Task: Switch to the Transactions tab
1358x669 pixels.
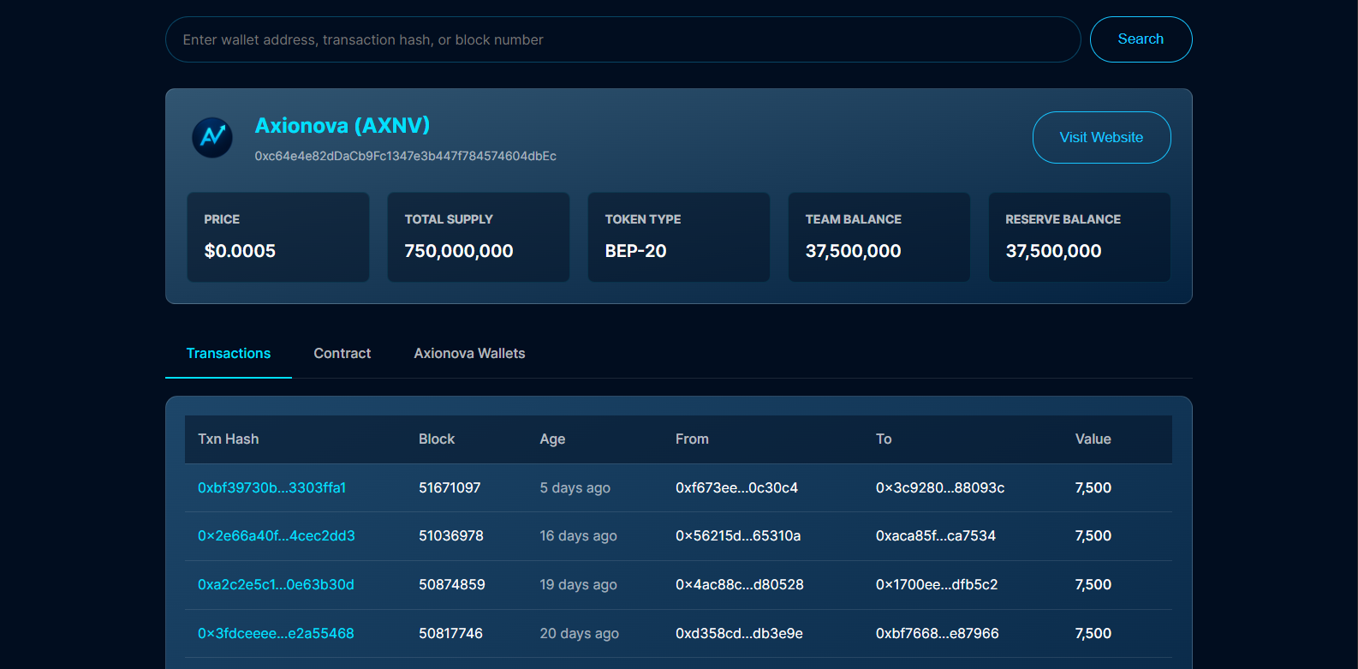Action: [228, 354]
